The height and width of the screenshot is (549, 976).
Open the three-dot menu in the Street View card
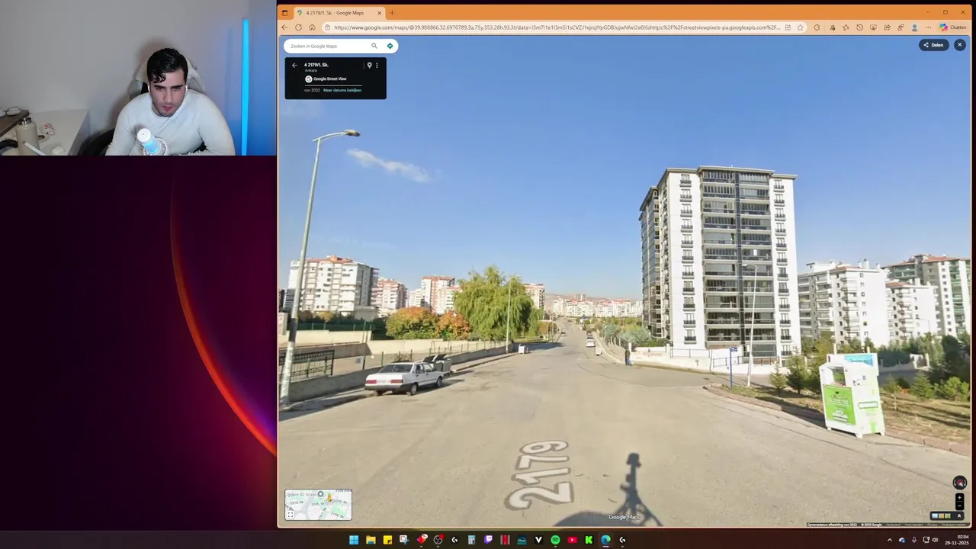click(377, 66)
